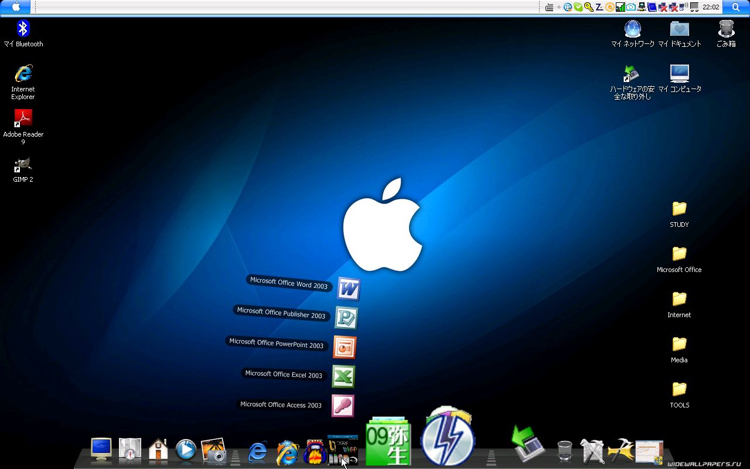
Task: Launch the green 09 弥生 application
Action: [x=388, y=442]
